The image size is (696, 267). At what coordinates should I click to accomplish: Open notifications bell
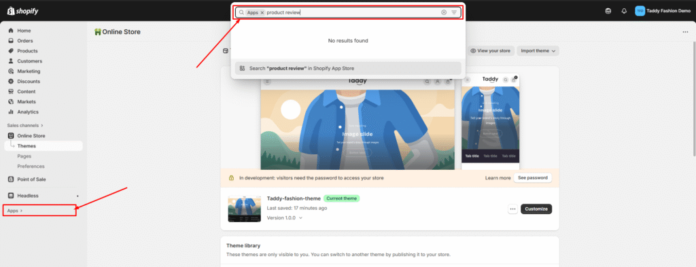(624, 11)
